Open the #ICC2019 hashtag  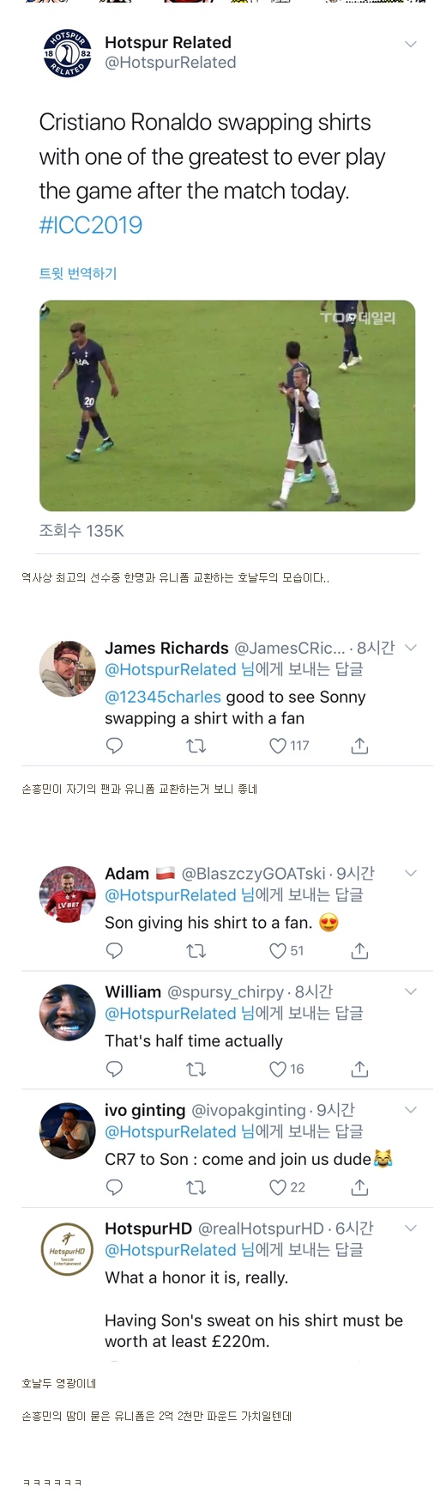[x=91, y=225]
